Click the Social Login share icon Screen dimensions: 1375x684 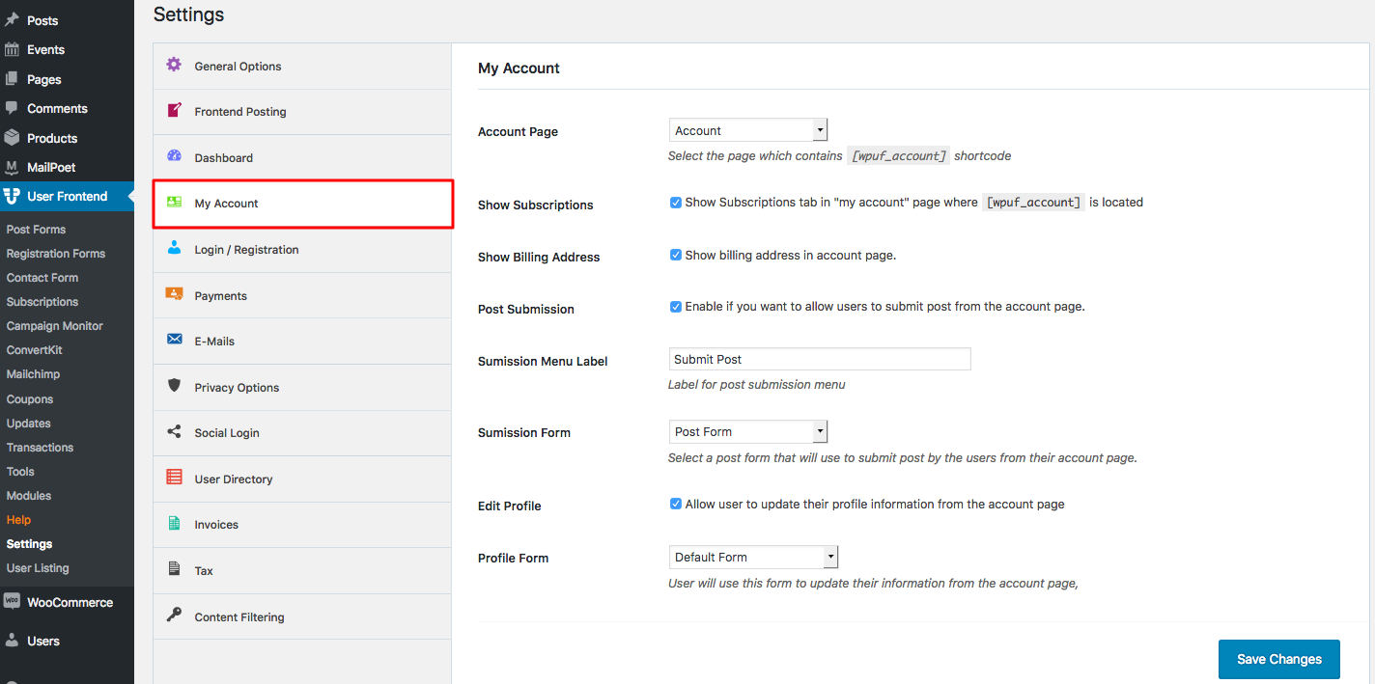174,432
